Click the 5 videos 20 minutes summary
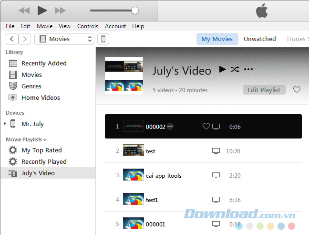The width and height of the screenshot is (309, 235). click(x=180, y=90)
